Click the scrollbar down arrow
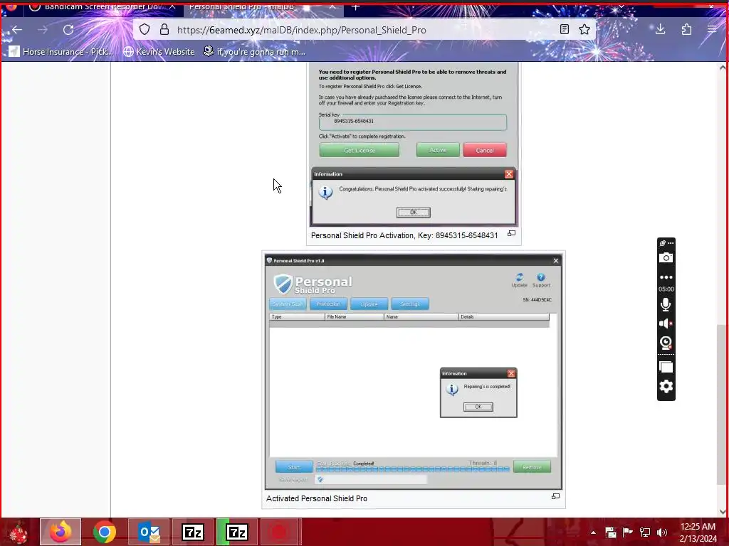The image size is (729, 546). point(722,512)
